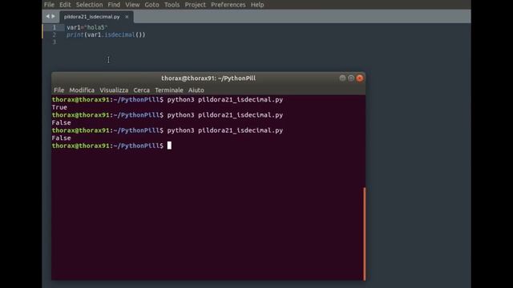Open terminal Visualizza menu

pyautogui.click(x=114, y=90)
